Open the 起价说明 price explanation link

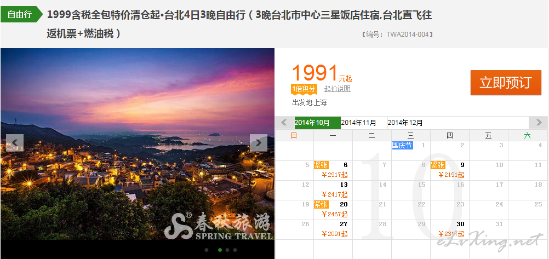(337, 89)
